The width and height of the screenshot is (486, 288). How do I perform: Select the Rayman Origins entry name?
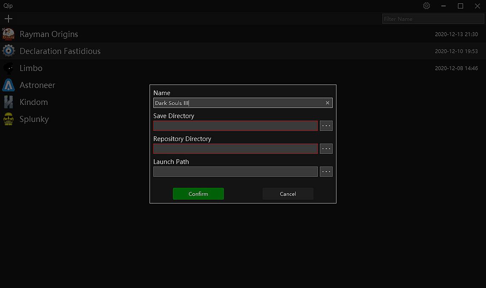pyautogui.click(x=49, y=34)
